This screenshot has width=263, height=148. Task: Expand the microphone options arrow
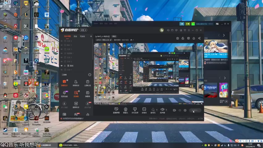(x=157, y=110)
